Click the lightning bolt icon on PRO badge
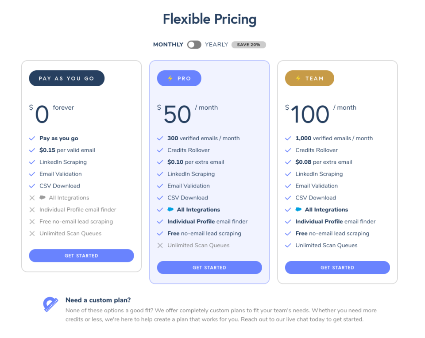425x338 pixels. tap(170, 78)
